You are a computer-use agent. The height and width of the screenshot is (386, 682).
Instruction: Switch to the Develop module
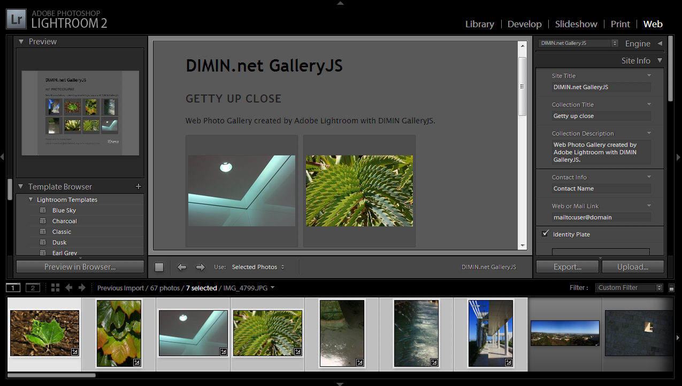tap(524, 24)
